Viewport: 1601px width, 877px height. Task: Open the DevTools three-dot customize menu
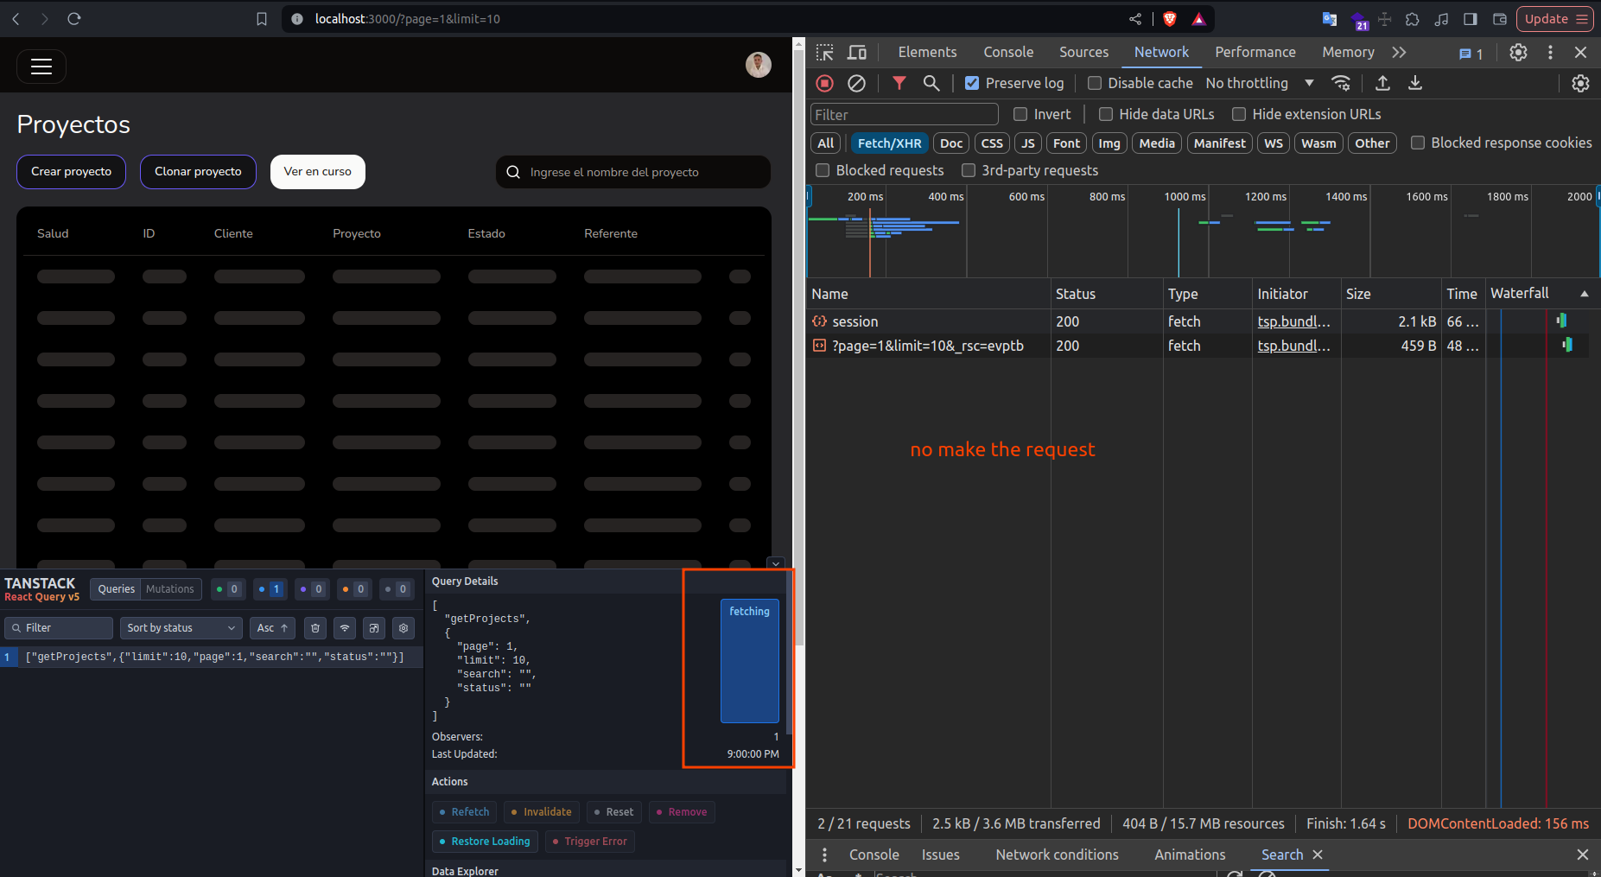tap(1550, 53)
